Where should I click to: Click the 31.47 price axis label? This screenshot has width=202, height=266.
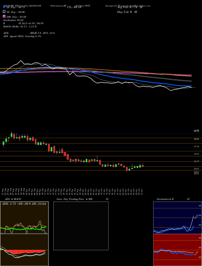196,161
